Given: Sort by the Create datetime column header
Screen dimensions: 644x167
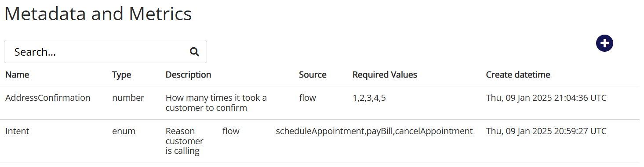Looking at the screenshot, I should [x=518, y=75].
